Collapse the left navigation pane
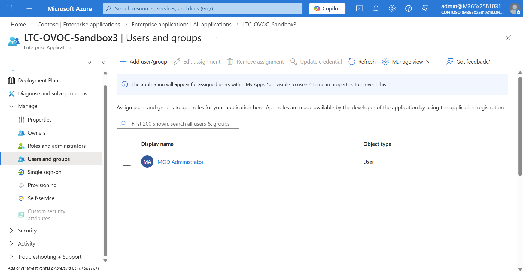523x272 pixels. (104, 62)
